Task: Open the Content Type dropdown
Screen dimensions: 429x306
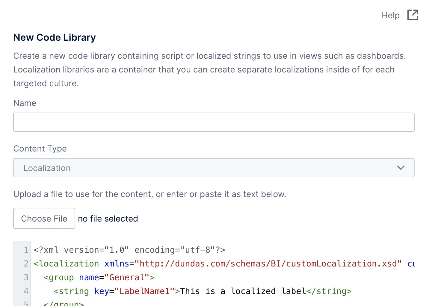Action: coord(214,168)
